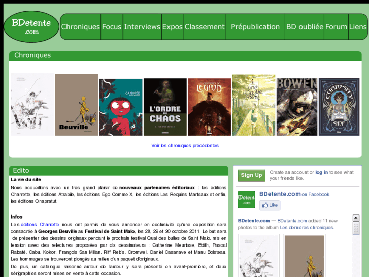Click the BDetente.com bold feed author link
The width and height of the screenshot is (369, 277).
pos(254,221)
